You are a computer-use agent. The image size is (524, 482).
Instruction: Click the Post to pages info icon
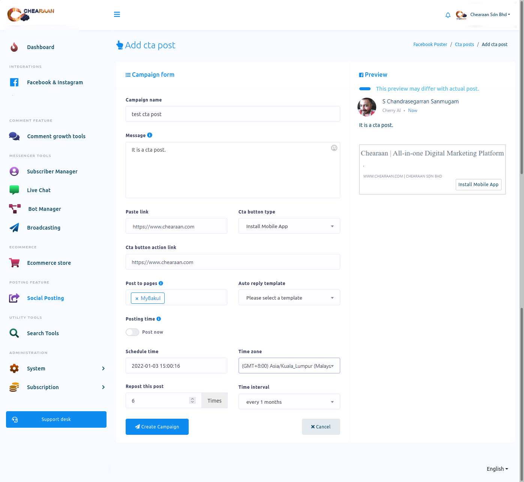(161, 283)
